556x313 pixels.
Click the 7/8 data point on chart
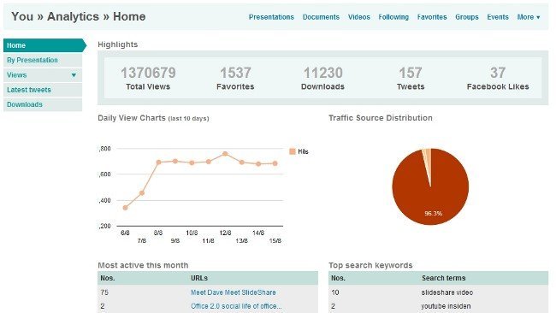(142, 192)
